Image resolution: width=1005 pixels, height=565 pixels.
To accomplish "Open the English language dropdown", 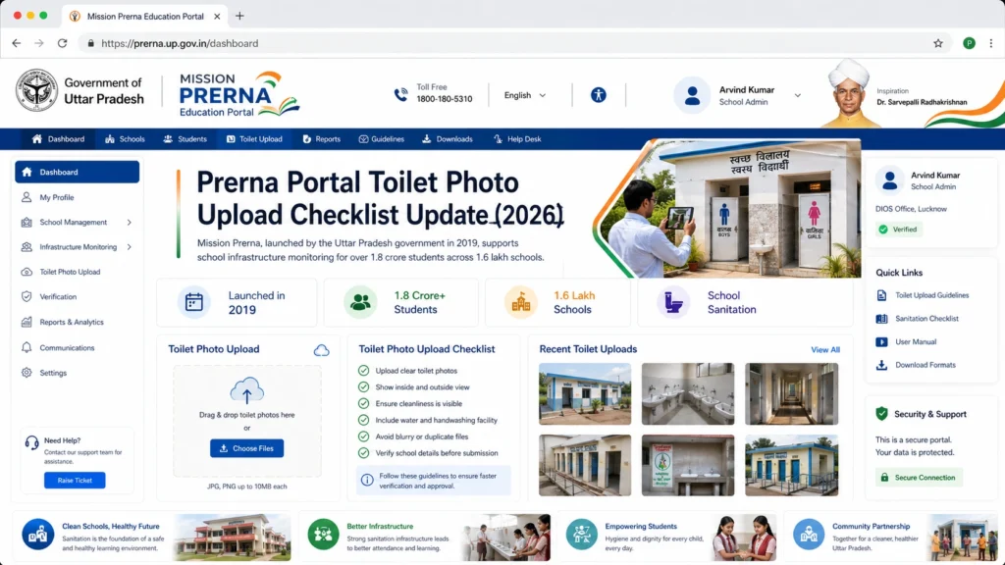I will (x=525, y=95).
